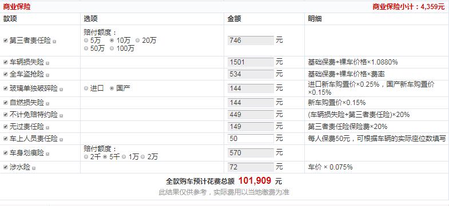Click the 全款购车预计花费总额 label

pyautogui.click(x=200, y=181)
